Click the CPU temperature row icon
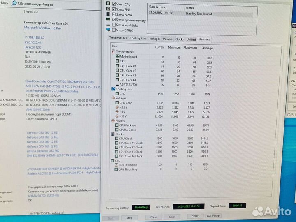 point(117,61)
